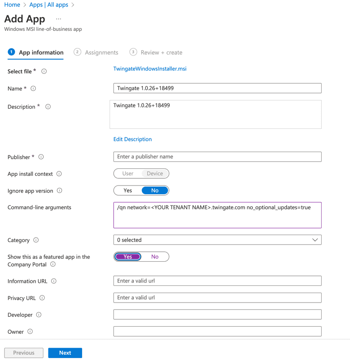Click the info icon next to Name
The image size is (350, 363).
pos(33,88)
